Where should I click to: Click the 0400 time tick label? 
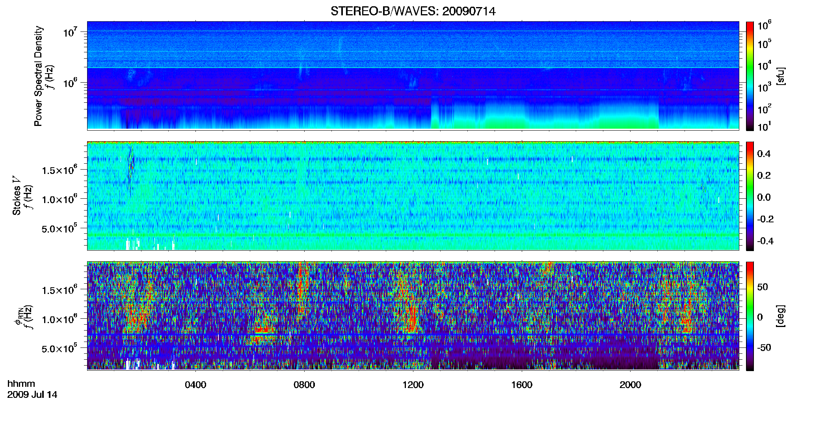tap(195, 385)
